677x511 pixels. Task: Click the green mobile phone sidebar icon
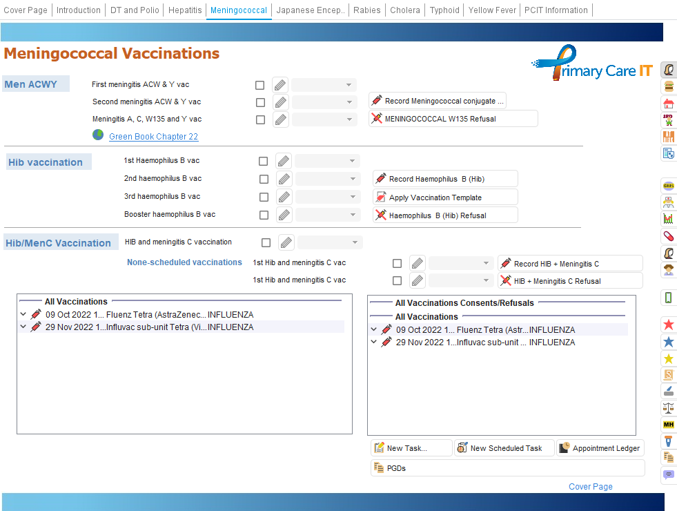(668, 298)
